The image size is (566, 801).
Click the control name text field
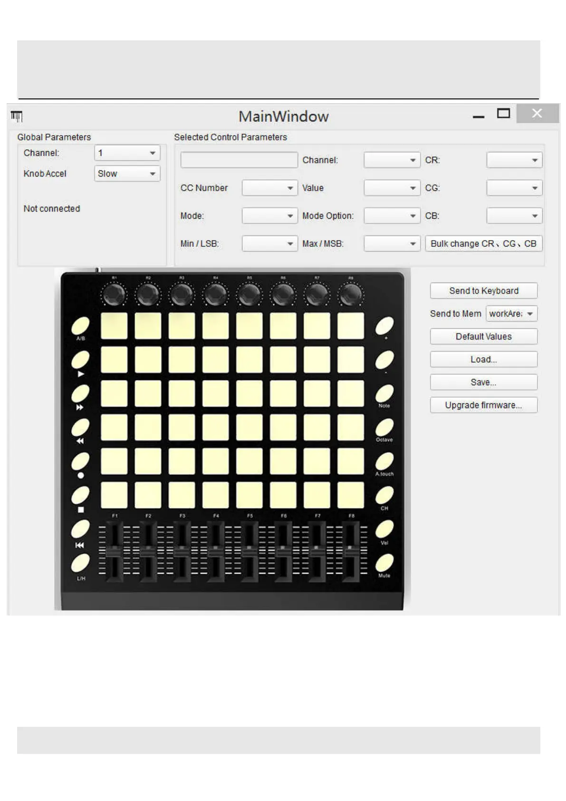click(x=239, y=160)
